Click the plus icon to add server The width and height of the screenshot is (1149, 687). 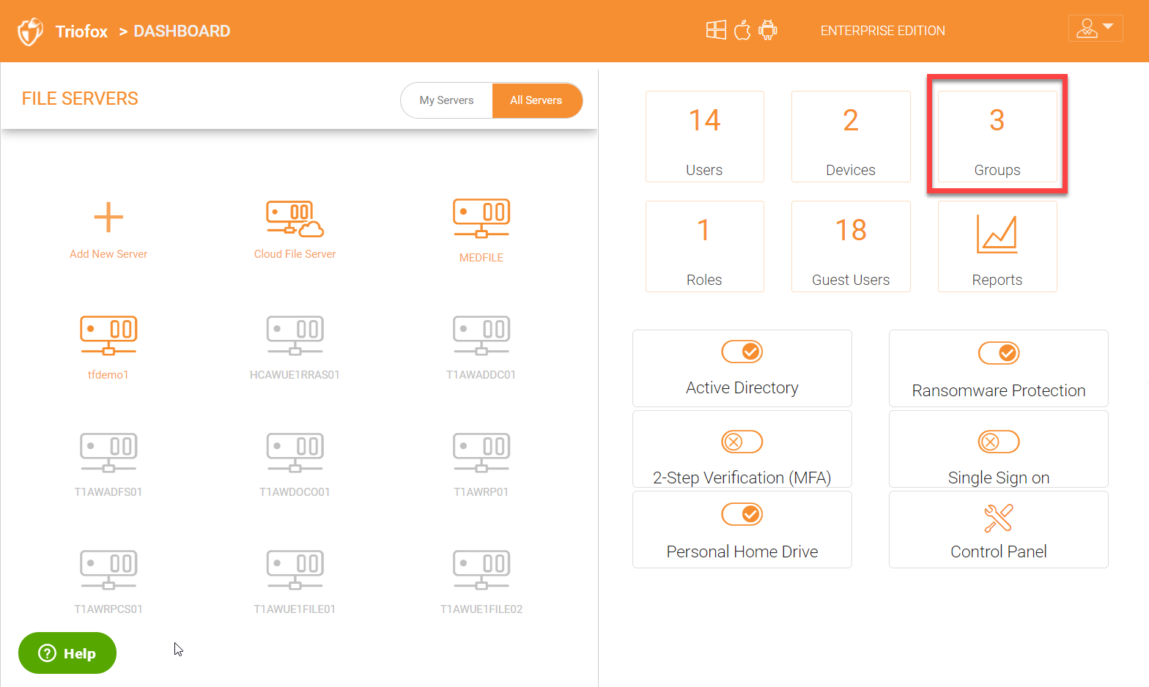pos(108,218)
